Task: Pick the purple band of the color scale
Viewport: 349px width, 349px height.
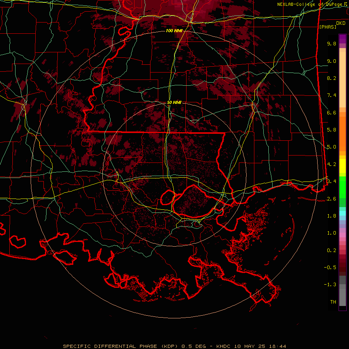Action: coord(342,39)
